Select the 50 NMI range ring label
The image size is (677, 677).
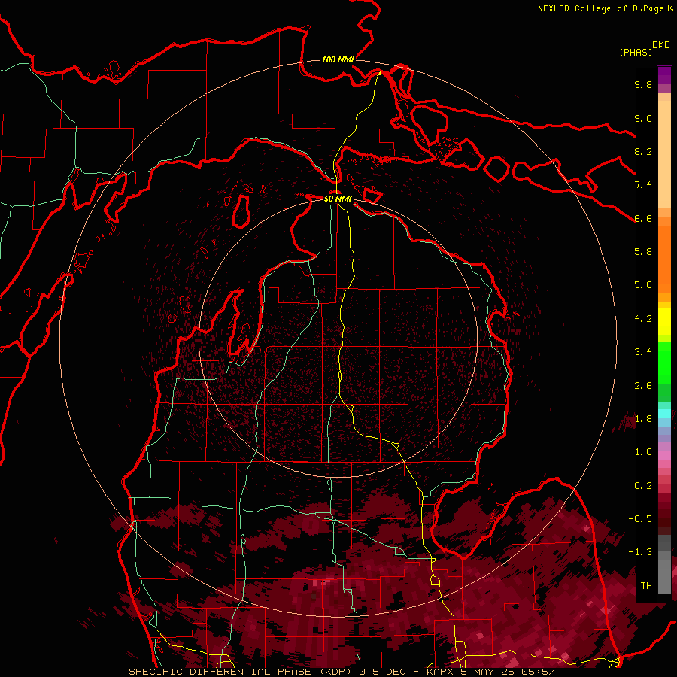click(x=338, y=199)
